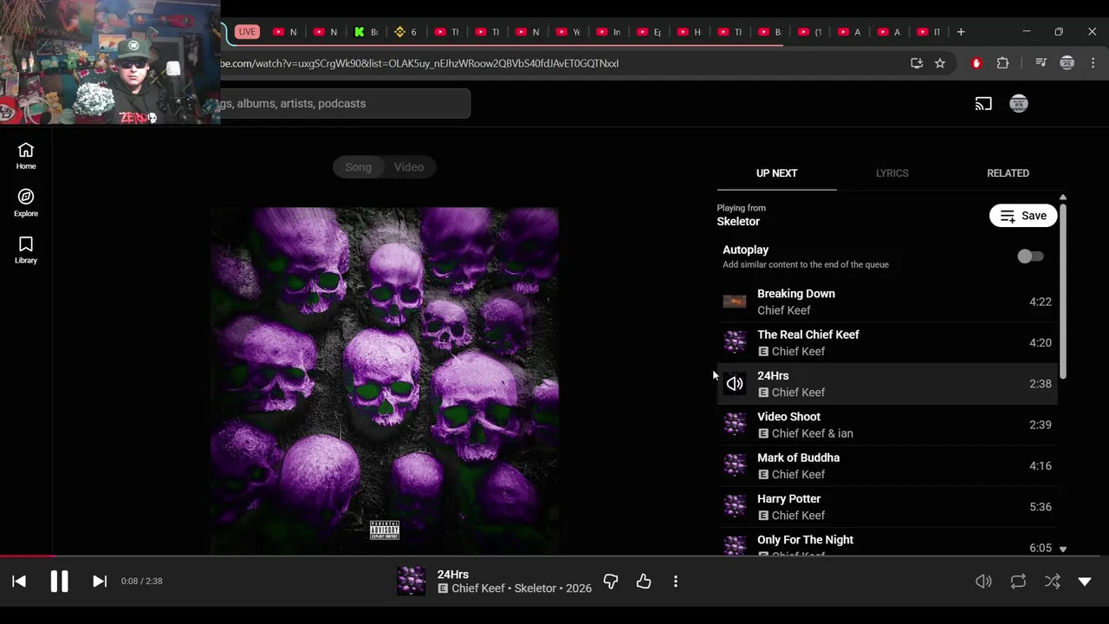Switch to the LYRICS tab
Image resolution: width=1109 pixels, height=624 pixels.
892,173
